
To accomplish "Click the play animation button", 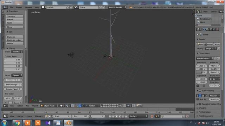I will (x=120, y=116).
